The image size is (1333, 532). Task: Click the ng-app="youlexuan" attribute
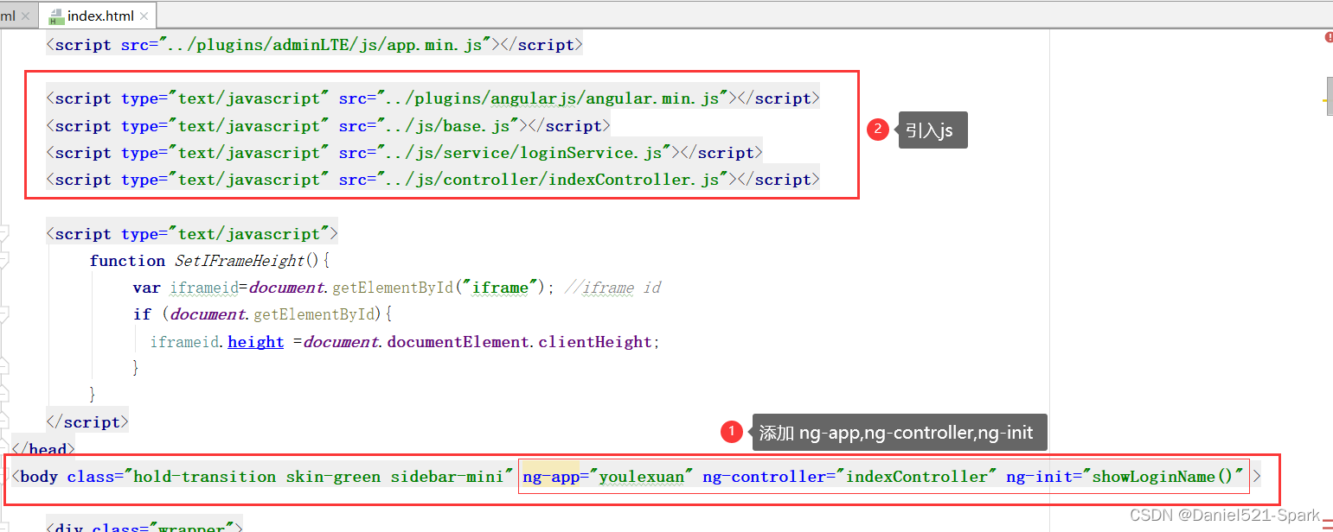pyautogui.click(x=608, y=477)
